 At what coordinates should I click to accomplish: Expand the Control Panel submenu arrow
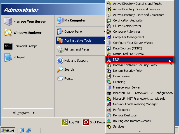point(104,32)
